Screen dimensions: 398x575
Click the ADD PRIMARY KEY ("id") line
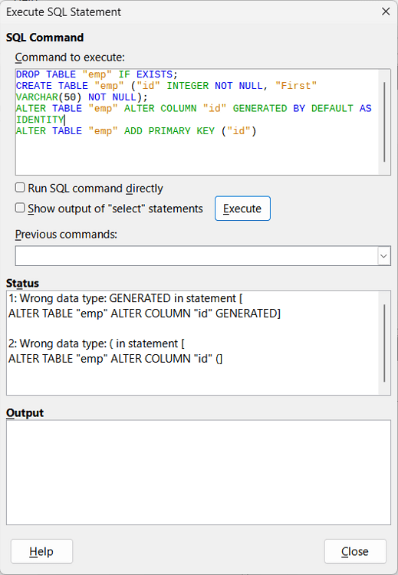pyautogui.click(x=136, y=131)
